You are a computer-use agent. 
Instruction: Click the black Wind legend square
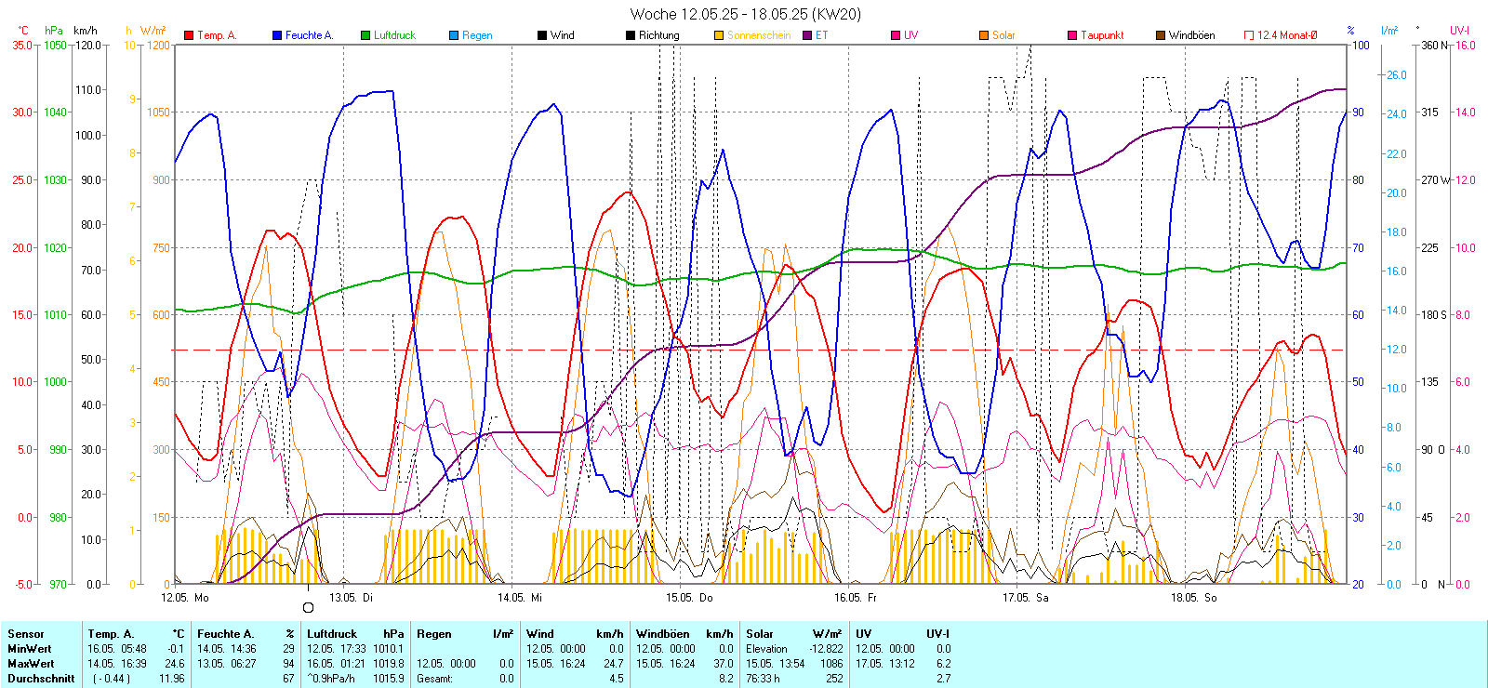pyautogui.click(x=542, y=35)
